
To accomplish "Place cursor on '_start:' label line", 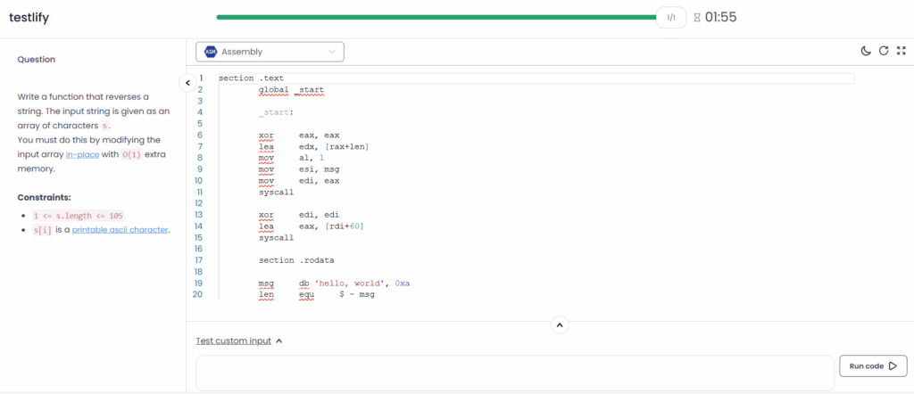I will pos(277,112).
